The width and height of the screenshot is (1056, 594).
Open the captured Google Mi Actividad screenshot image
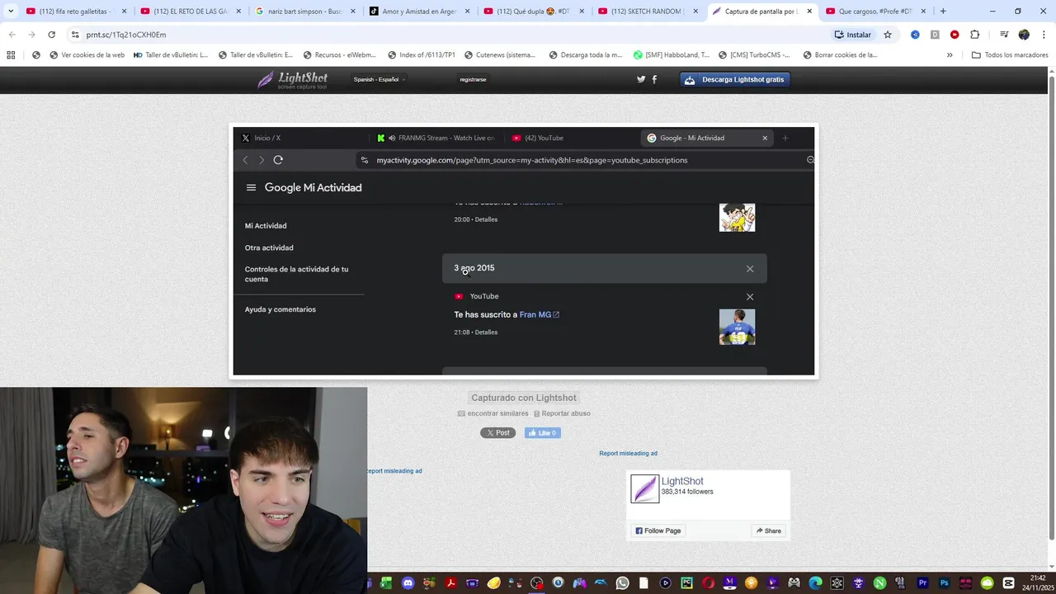(x=524, y=251)
